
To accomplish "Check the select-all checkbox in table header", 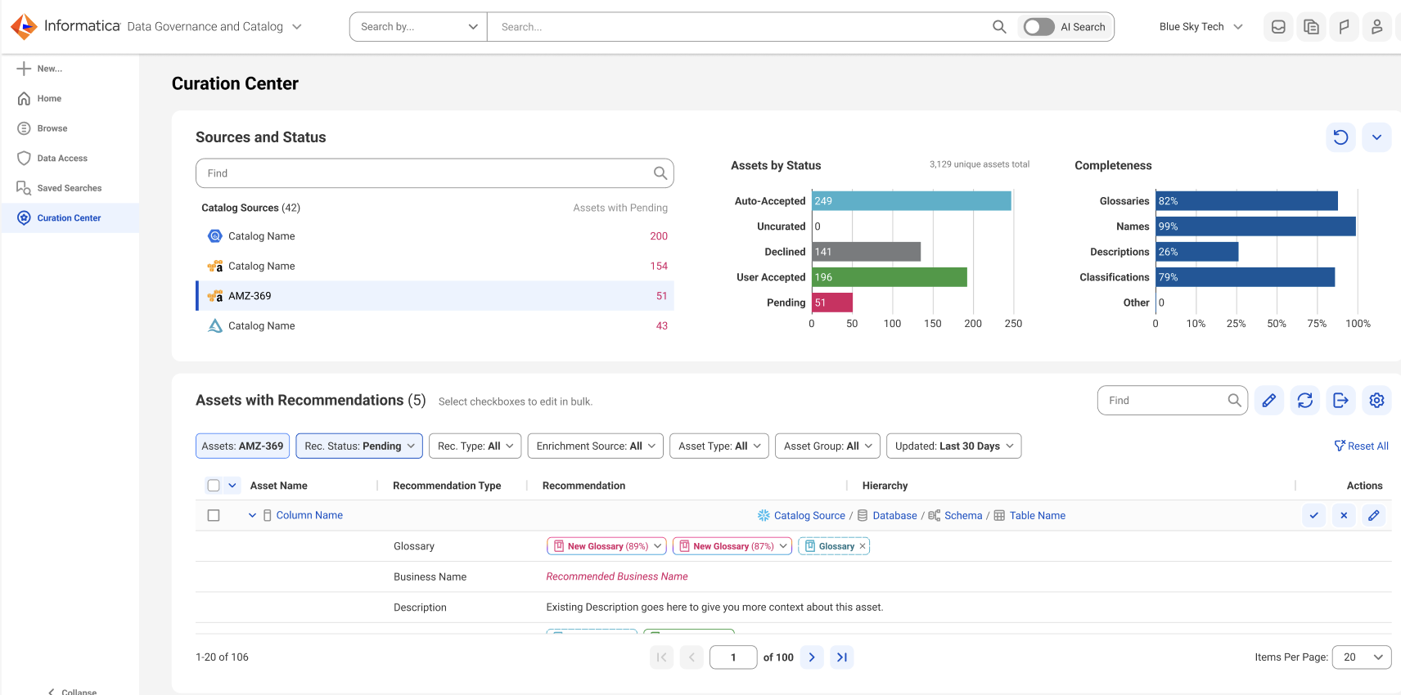I will tap(214, 486).
